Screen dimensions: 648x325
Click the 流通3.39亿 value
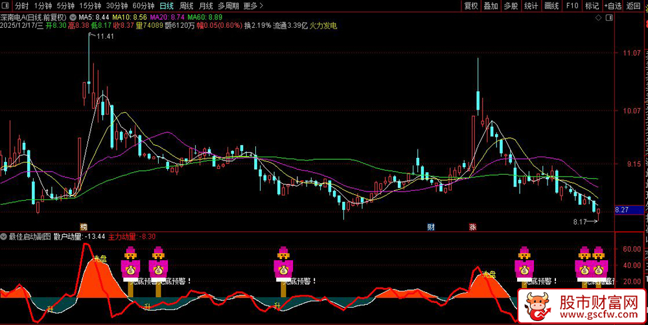coord(290,26)
